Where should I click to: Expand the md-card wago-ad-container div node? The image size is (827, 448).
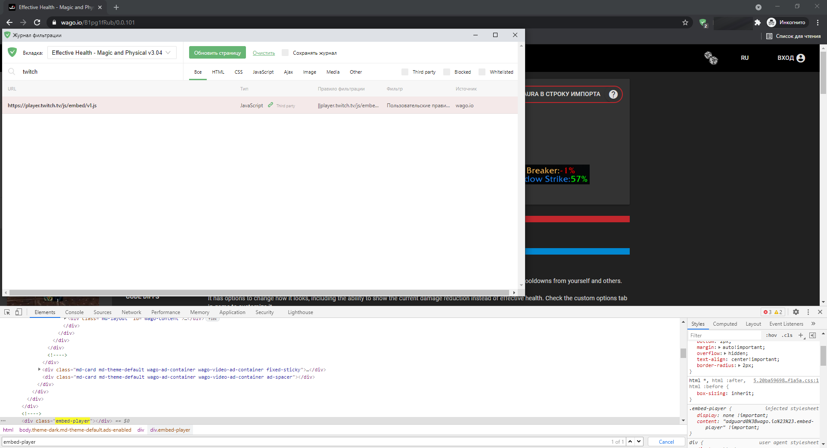(x=40, y=369)
